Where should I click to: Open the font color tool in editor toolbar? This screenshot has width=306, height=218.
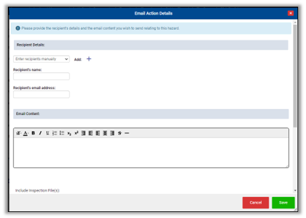(25, 133)
